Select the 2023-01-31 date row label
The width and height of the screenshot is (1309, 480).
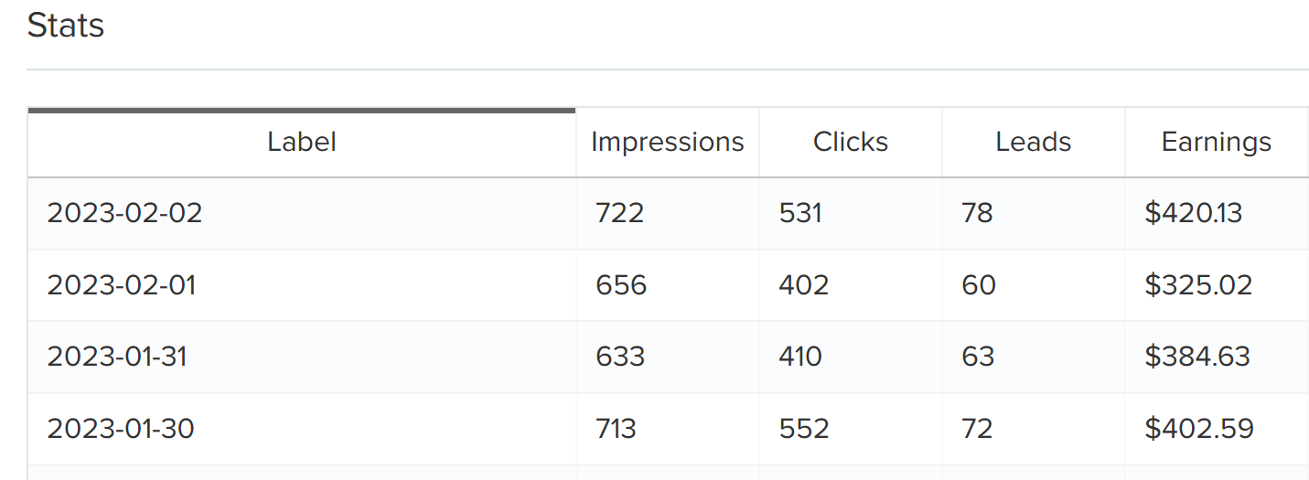point(117,357)
